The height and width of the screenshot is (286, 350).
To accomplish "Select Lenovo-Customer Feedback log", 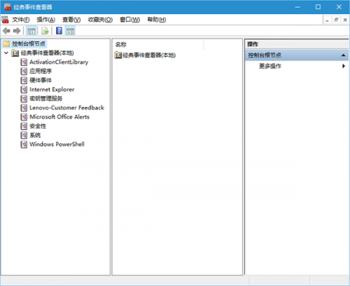I will (x=66, y=108).
